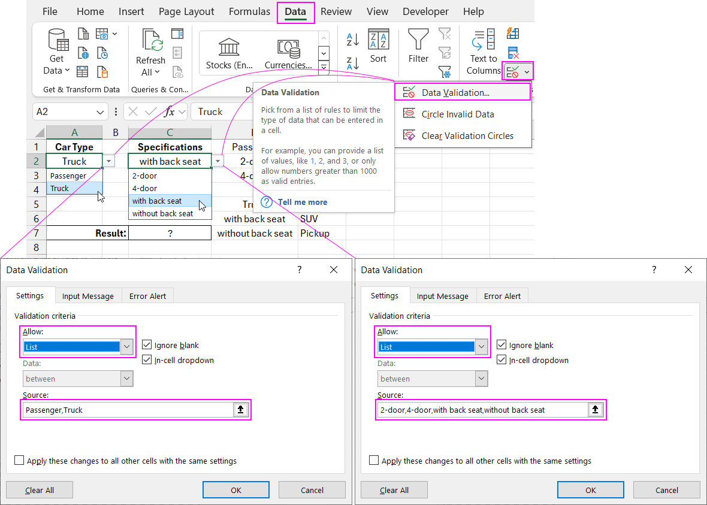Screen dimensions: 707x505
Task: Click OK in the left dialog
Action: [x=235, y=489]
